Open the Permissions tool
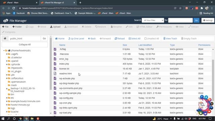Image resolution: width=215 pixels, height=121 pixels. tap(164, 27)
